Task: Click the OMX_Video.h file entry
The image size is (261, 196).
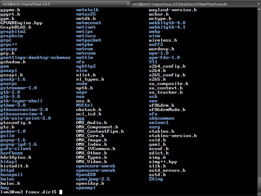Action: pyautogui.click(x=92, y=162)
